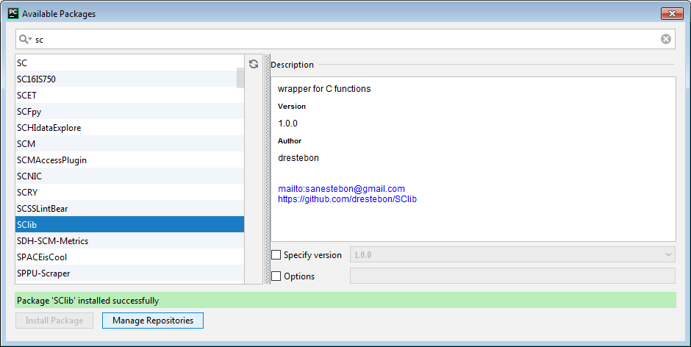This screenshot has height=347, width=691.
Task: Enable the Options checkbox
Action: [276, 276]
